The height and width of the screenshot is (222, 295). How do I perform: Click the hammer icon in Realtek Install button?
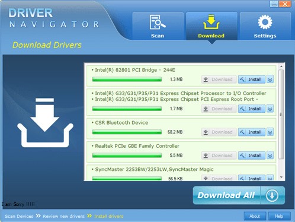tap(242, 156)
